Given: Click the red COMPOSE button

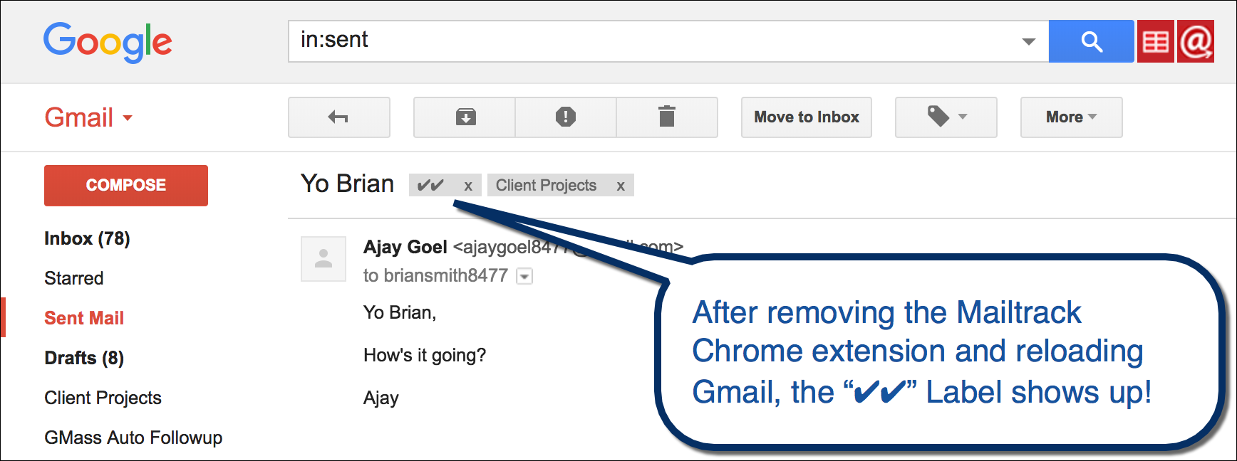Looking at the screenshot, I should coord(126,186).
